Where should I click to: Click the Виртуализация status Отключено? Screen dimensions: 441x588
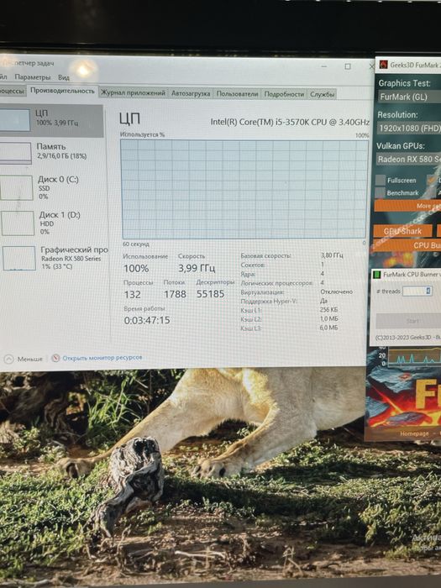(336, 291)
